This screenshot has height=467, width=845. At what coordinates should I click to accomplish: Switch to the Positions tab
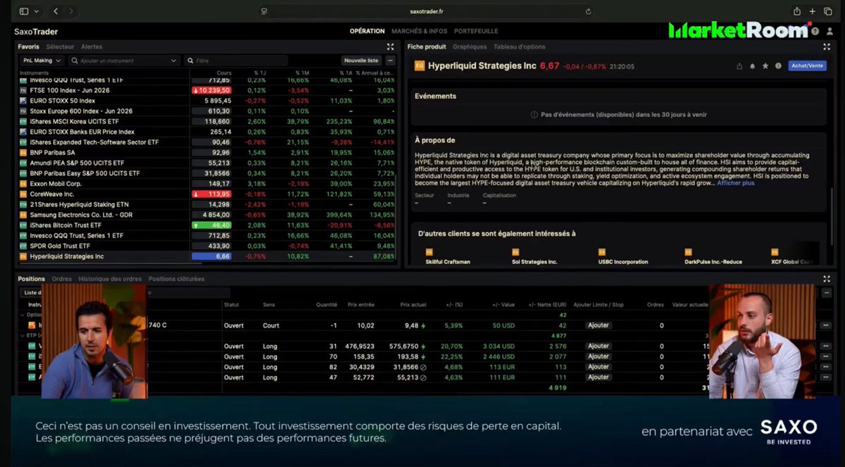pyautogui.click(x=31, y=279)
